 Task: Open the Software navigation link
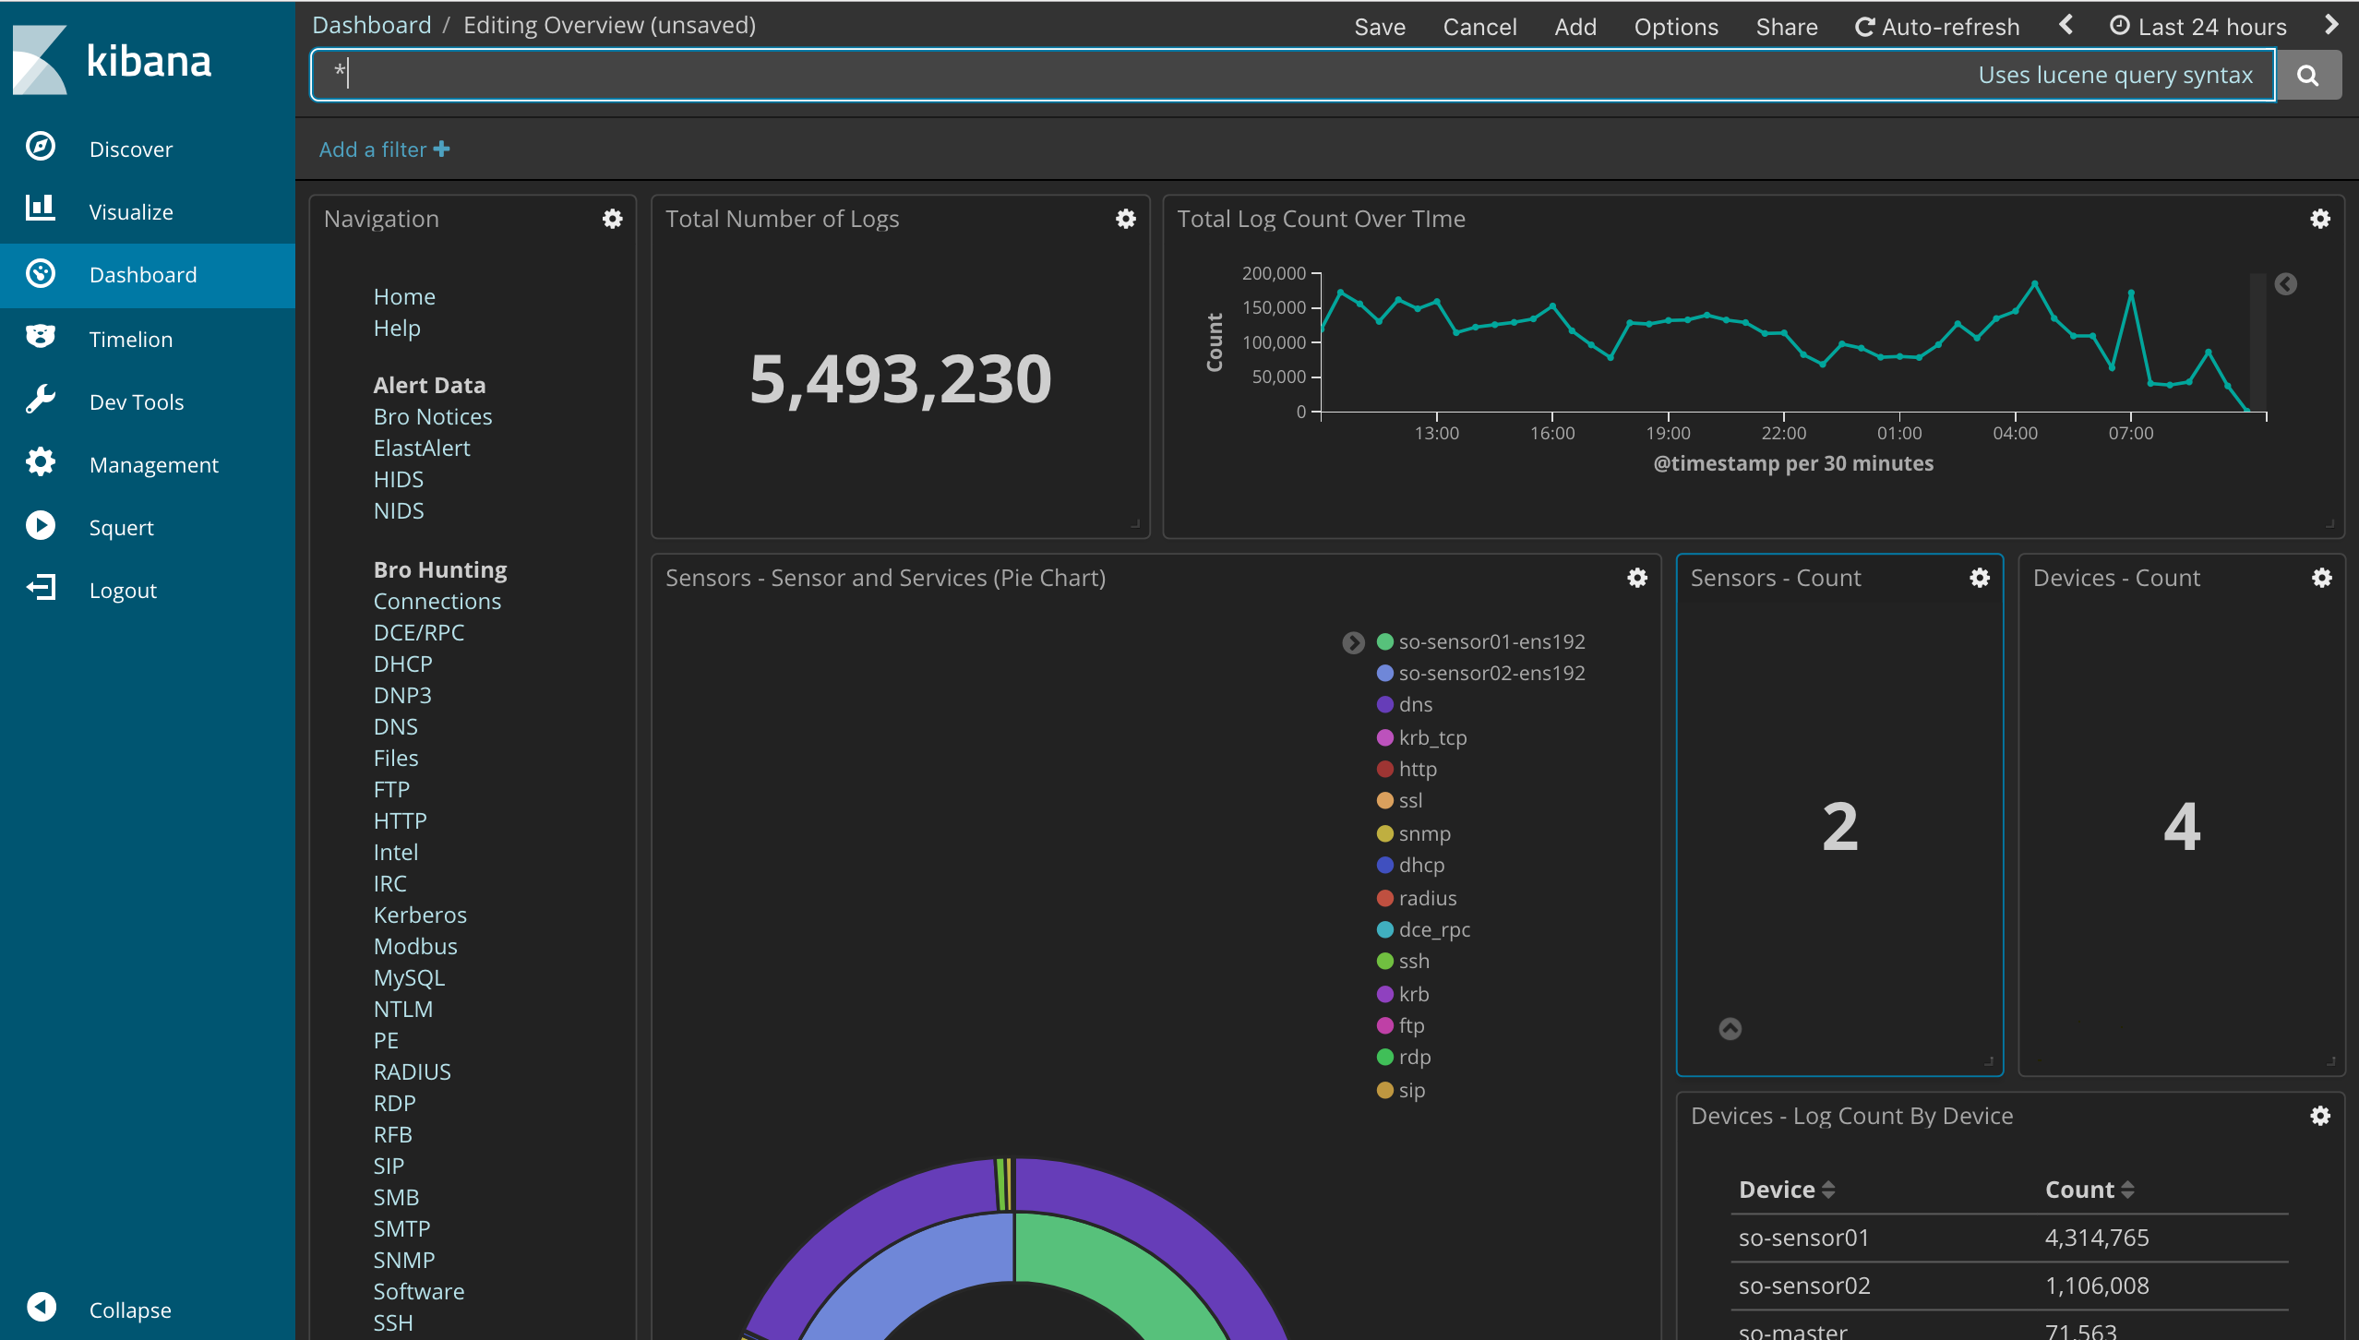(x=419, y=1291)
